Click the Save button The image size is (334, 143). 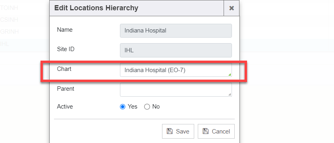tap(178, 131)
